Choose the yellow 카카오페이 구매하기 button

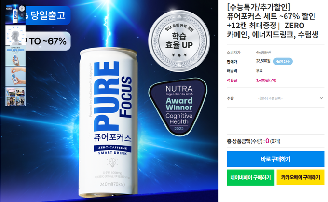[x=301, y=177]
